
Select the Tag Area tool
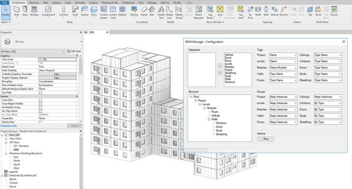241,13
